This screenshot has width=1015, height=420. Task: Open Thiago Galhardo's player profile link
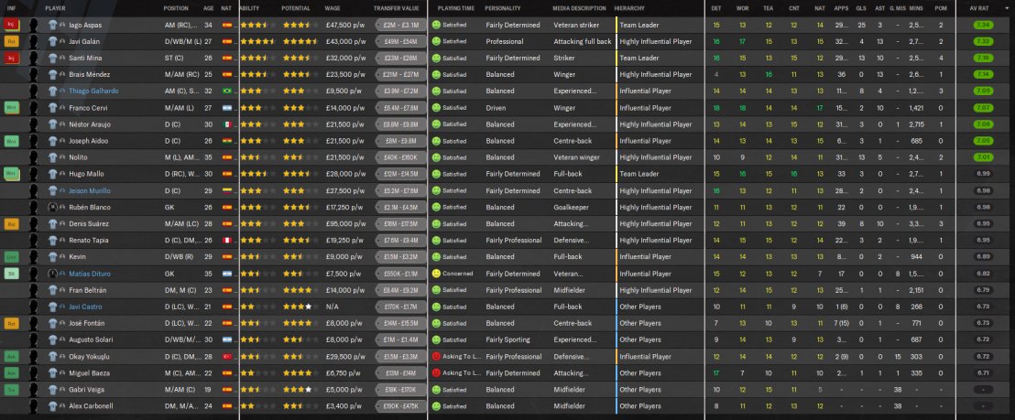click(x=93, y=92)
